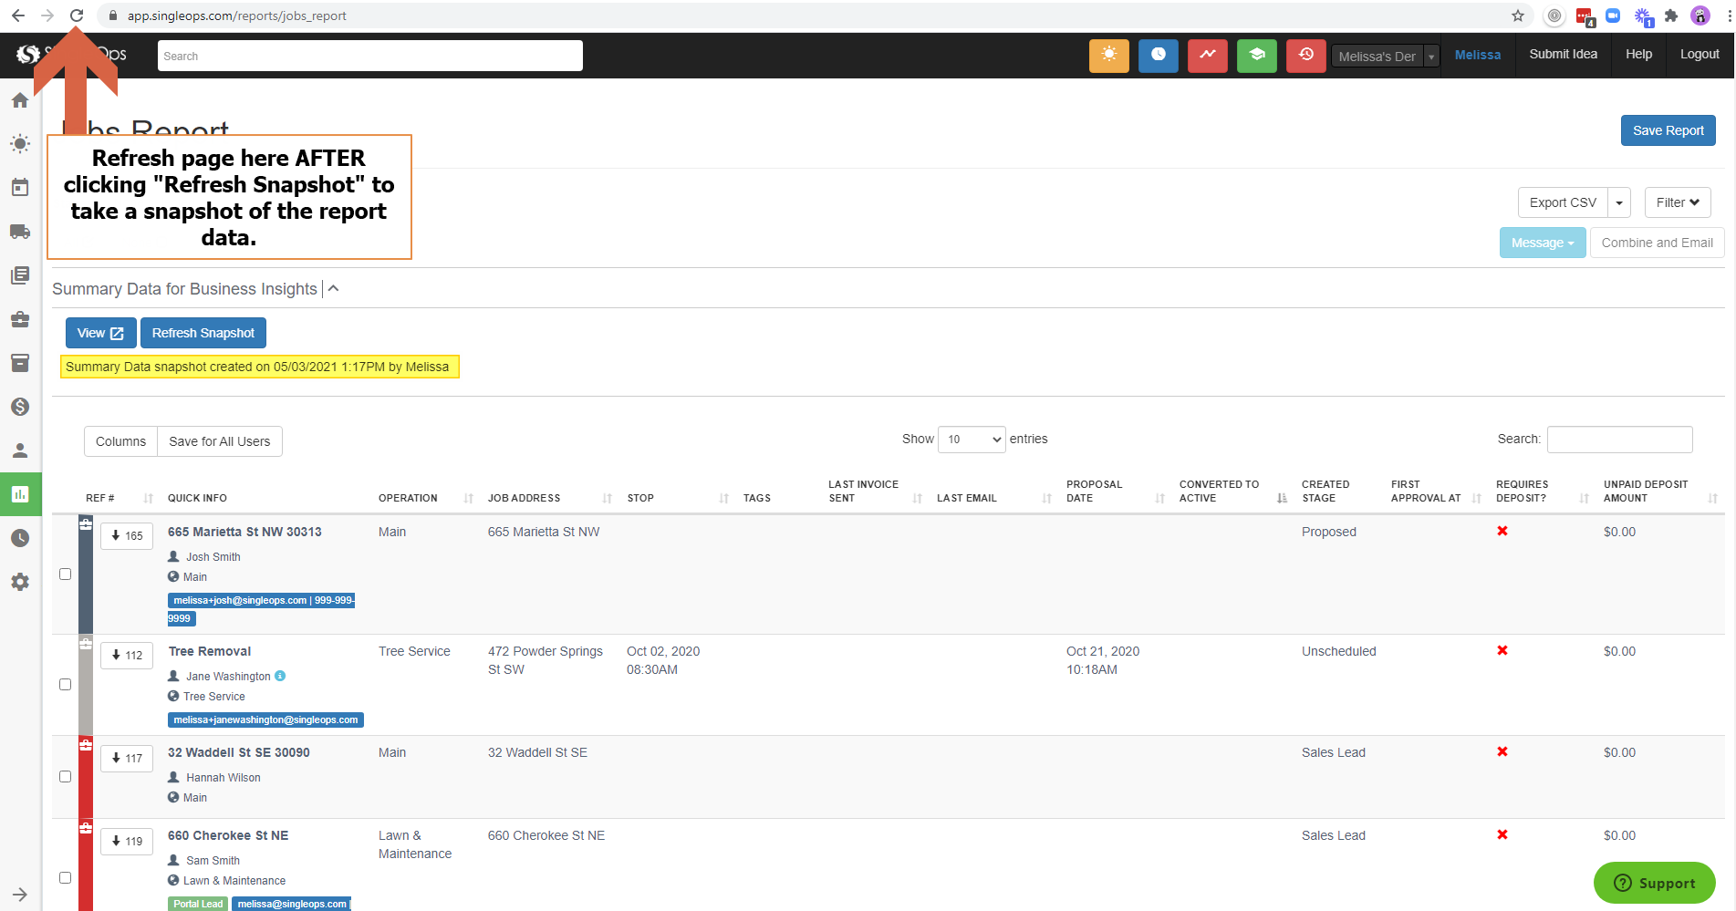Click the red trend chart icon button
The image size is (1736, 911).
click(x=1207, y=56)
